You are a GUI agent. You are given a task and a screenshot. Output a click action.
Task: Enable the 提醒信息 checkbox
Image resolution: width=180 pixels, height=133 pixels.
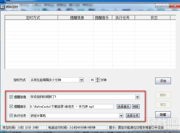click(x=11, y=97)
